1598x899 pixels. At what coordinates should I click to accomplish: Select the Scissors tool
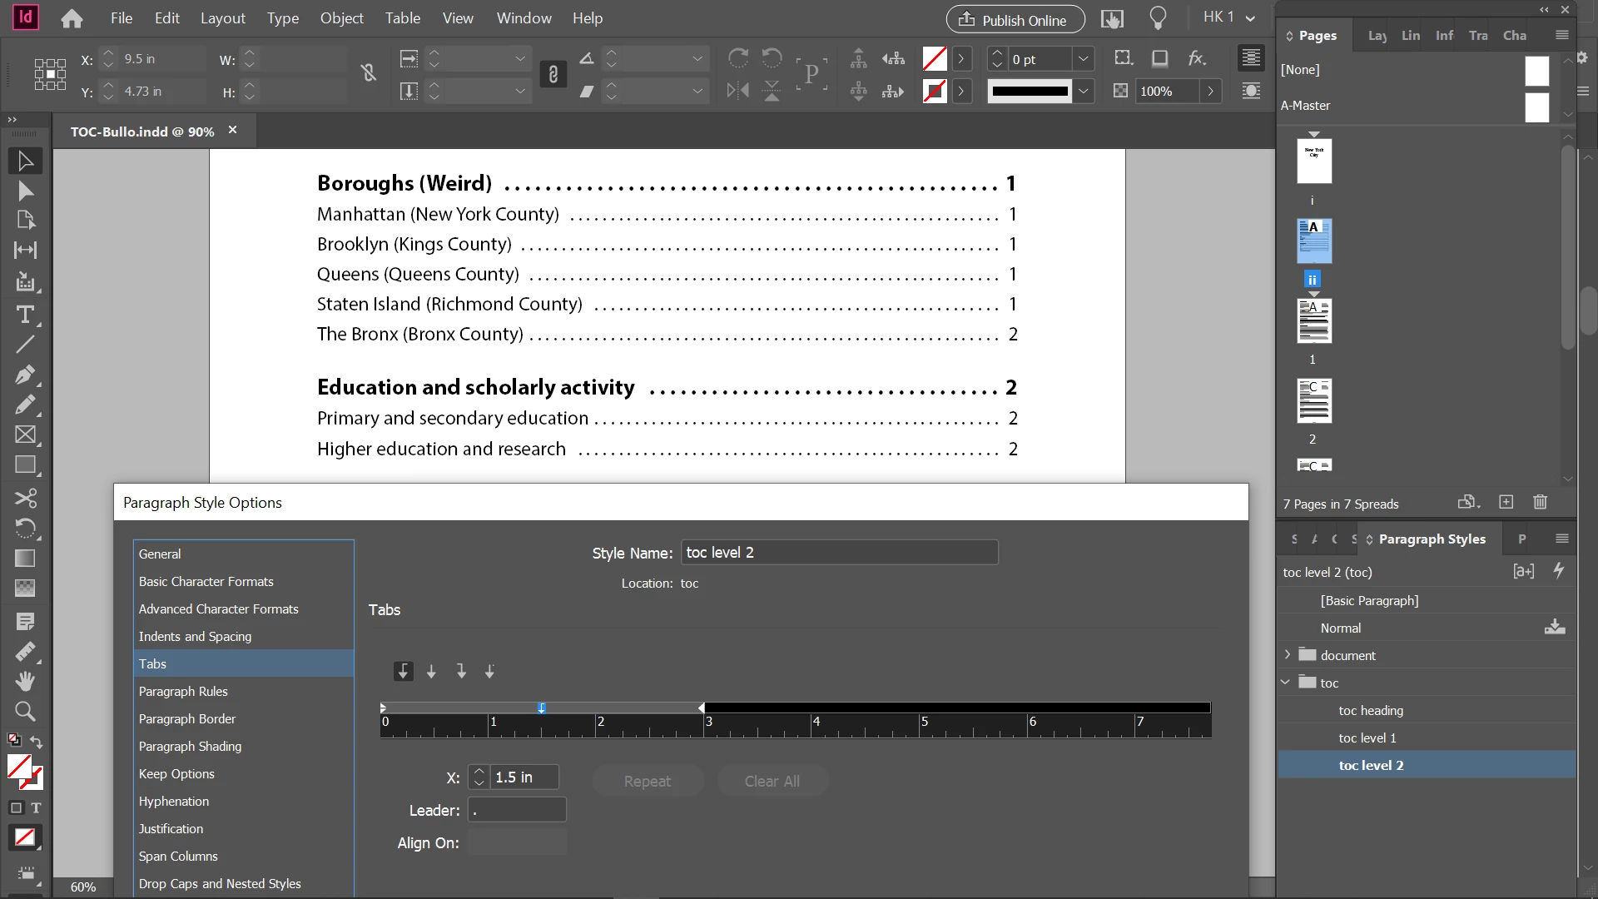coord(25,498)
